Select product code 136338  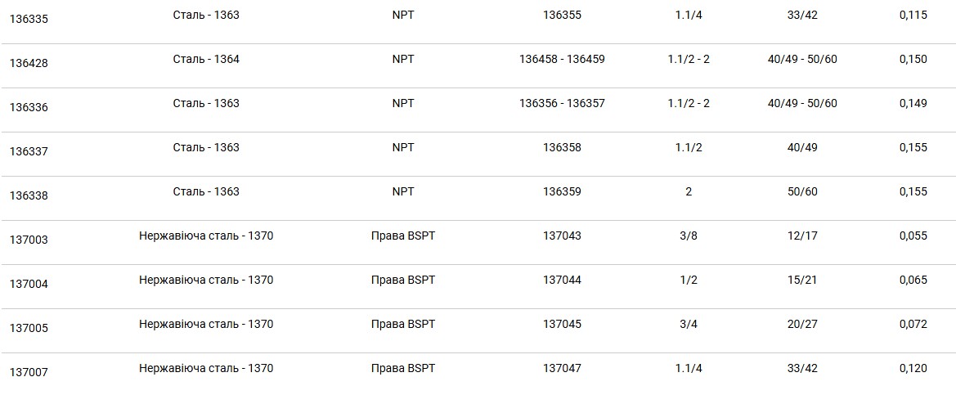(x=29, y=195)
